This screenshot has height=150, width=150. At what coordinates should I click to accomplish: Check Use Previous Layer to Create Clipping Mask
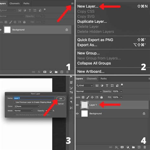tap(14, 102)
